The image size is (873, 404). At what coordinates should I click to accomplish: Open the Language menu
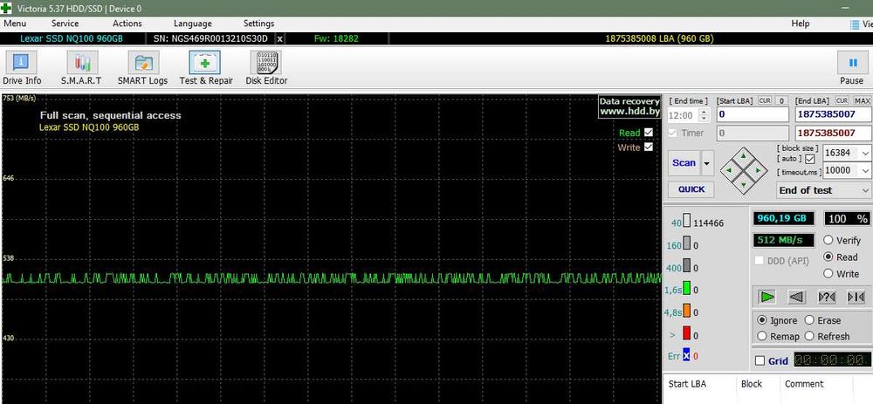pos(193,24)
